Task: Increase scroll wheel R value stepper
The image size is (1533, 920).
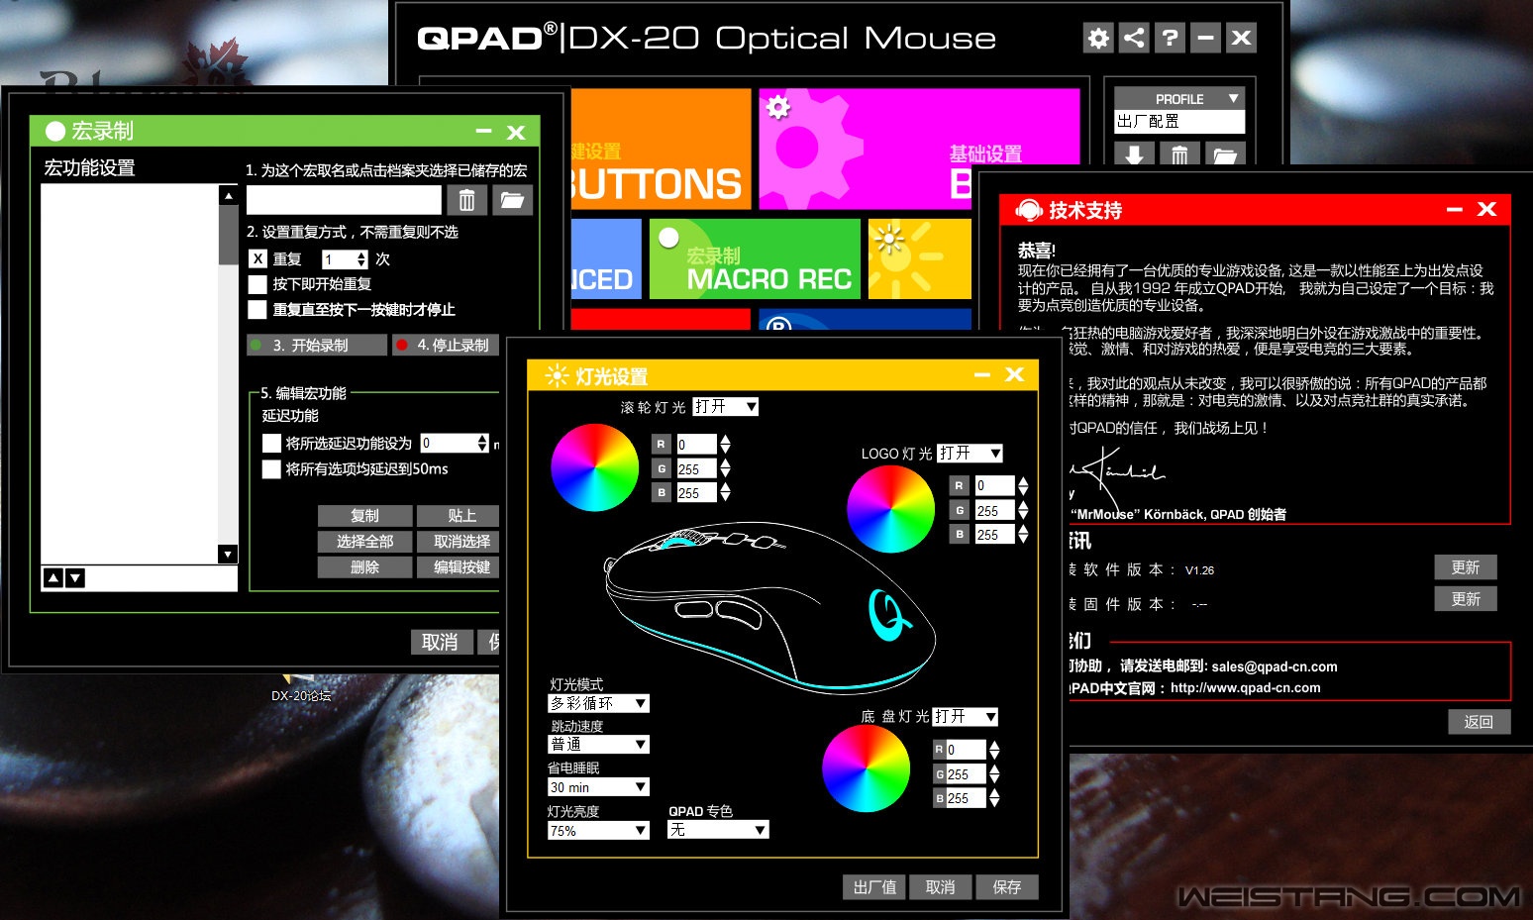Action: [x=726, y=439]
